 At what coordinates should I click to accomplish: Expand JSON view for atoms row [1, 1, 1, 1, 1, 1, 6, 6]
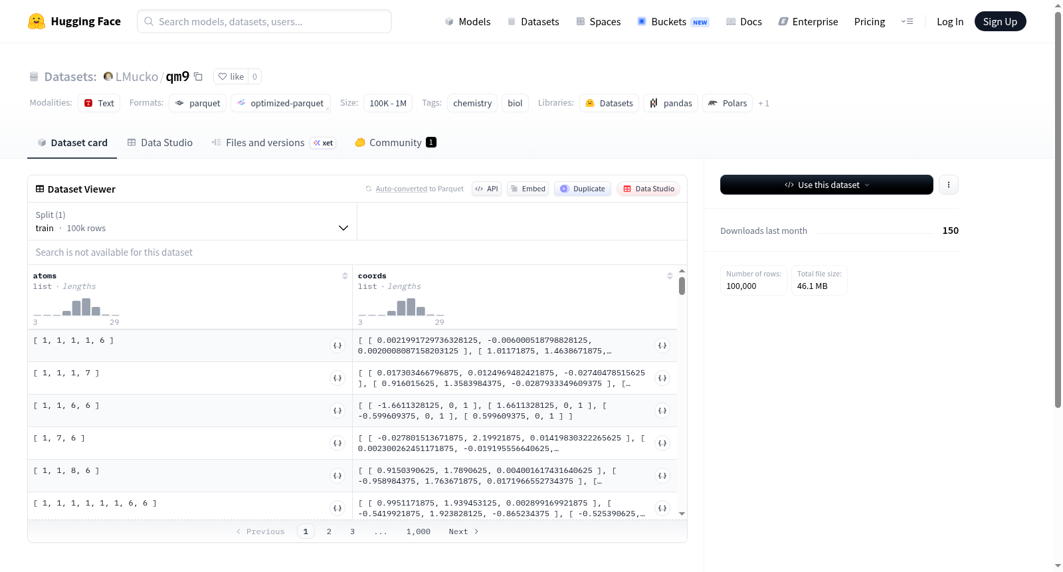pos(338,508)
